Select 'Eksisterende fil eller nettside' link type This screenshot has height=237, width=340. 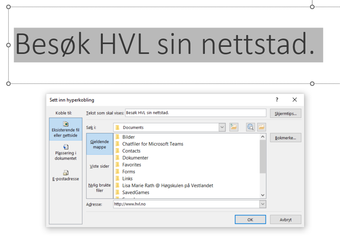[66, 130]
